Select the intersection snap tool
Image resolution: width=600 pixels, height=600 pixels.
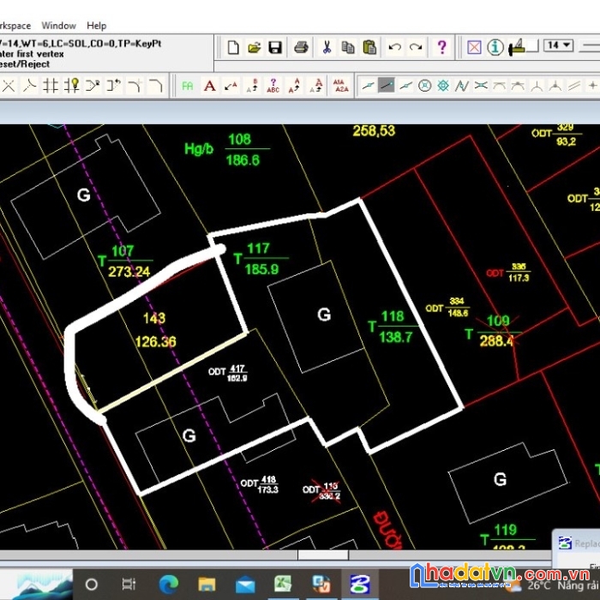coord(481,86)
